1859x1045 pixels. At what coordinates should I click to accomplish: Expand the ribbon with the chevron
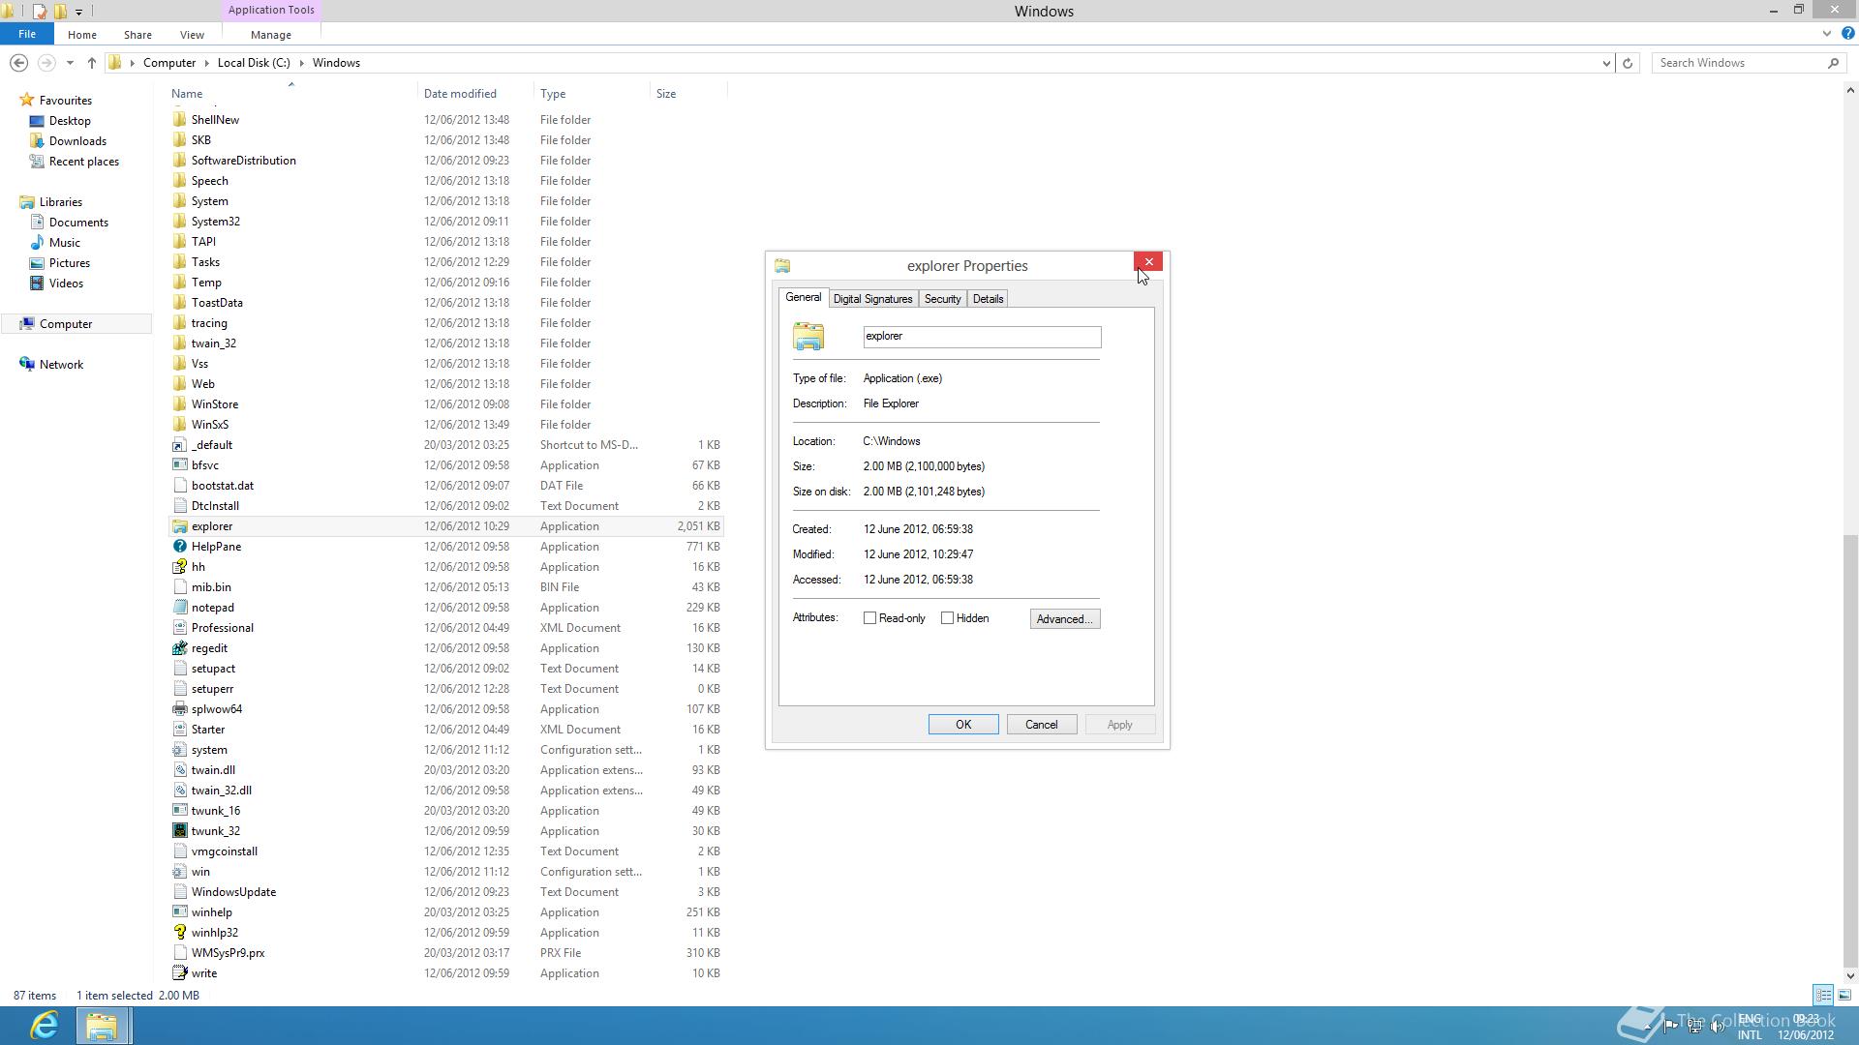click(x=1826, y=34)
